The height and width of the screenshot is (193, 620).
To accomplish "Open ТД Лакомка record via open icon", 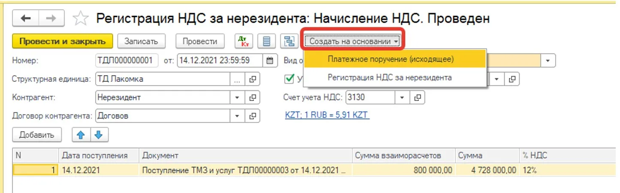I will 253,79.
